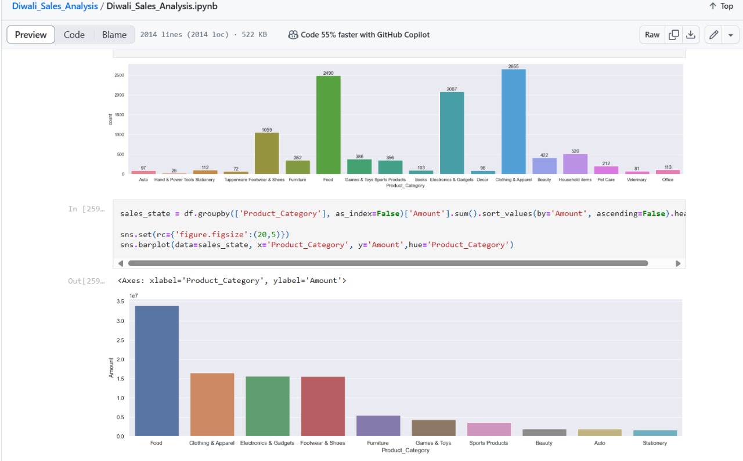The width and height of the screenshot is (743, 461).
Task: Click the up arrow Top icon
Action: click(x=713, y=6)
